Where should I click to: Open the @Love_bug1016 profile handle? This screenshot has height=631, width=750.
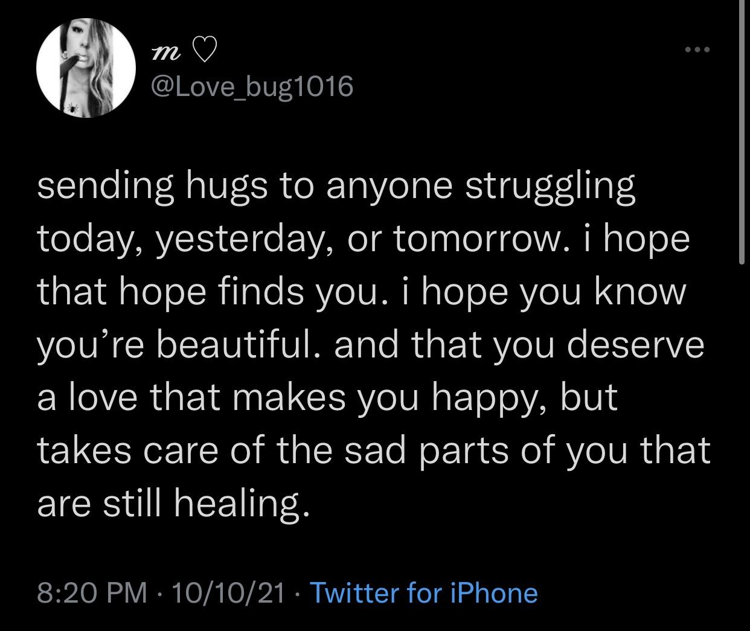254,86
